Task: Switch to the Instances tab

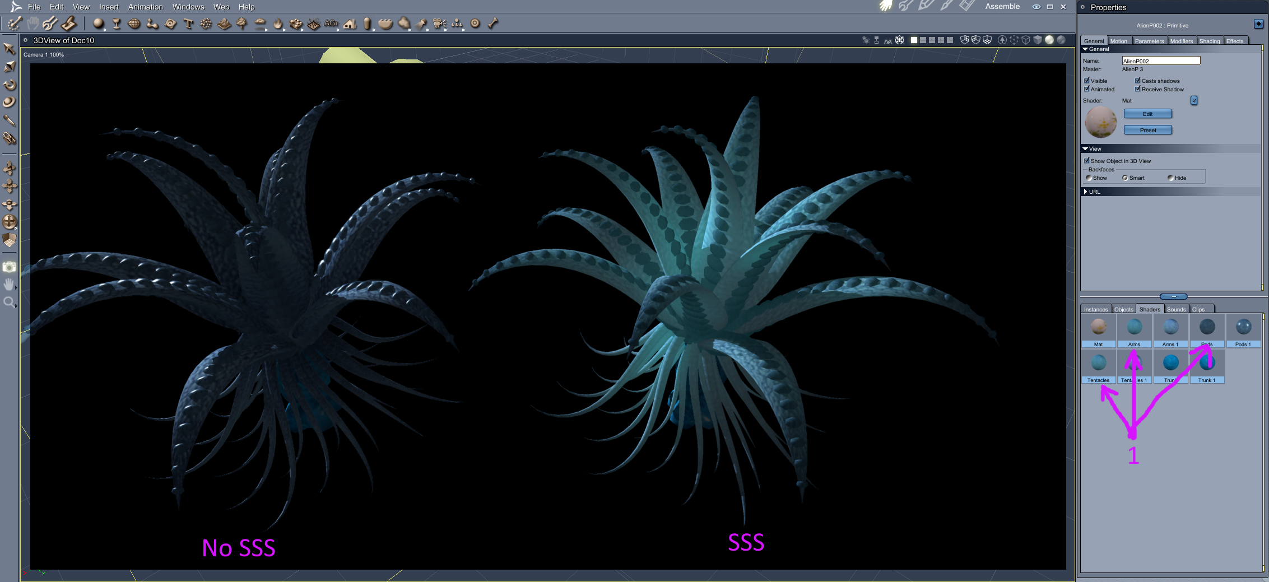Action: coord(1096,309)
